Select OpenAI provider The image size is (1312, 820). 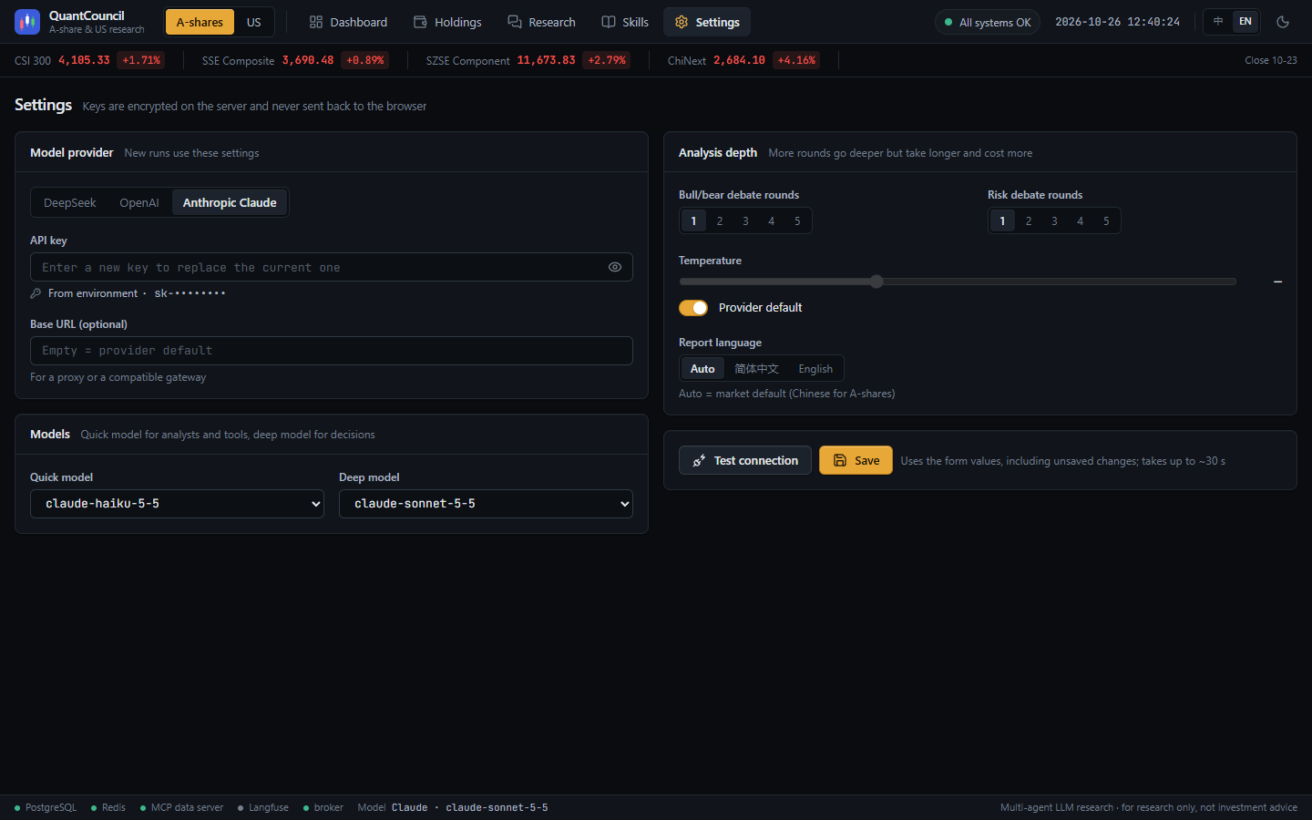pos(139,202)
